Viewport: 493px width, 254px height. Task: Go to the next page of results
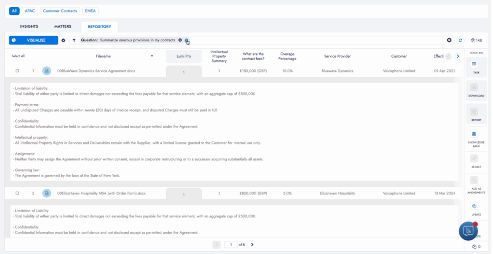click(252, 244)
